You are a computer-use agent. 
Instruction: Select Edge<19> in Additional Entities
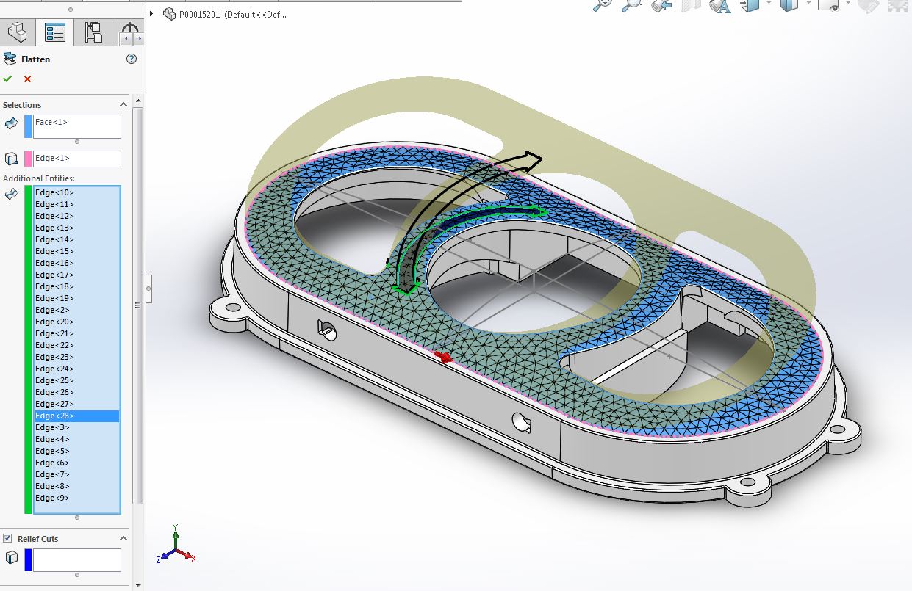pyautogui.click(x=77, y=298)
